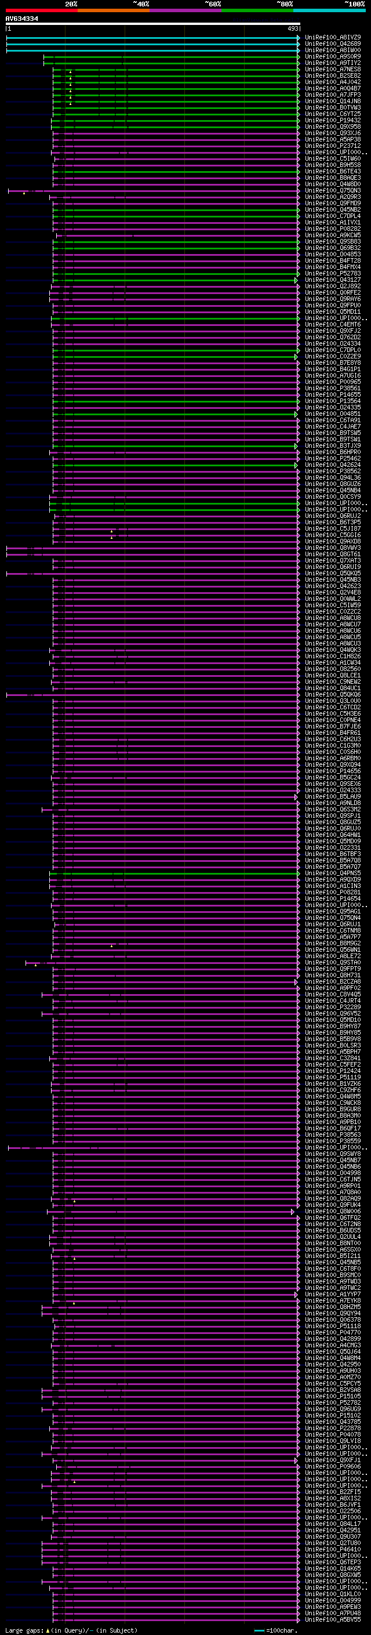
Task: Click the green ~80% identity legend bar
Action: pyautogui.click(x=257, y=10)
